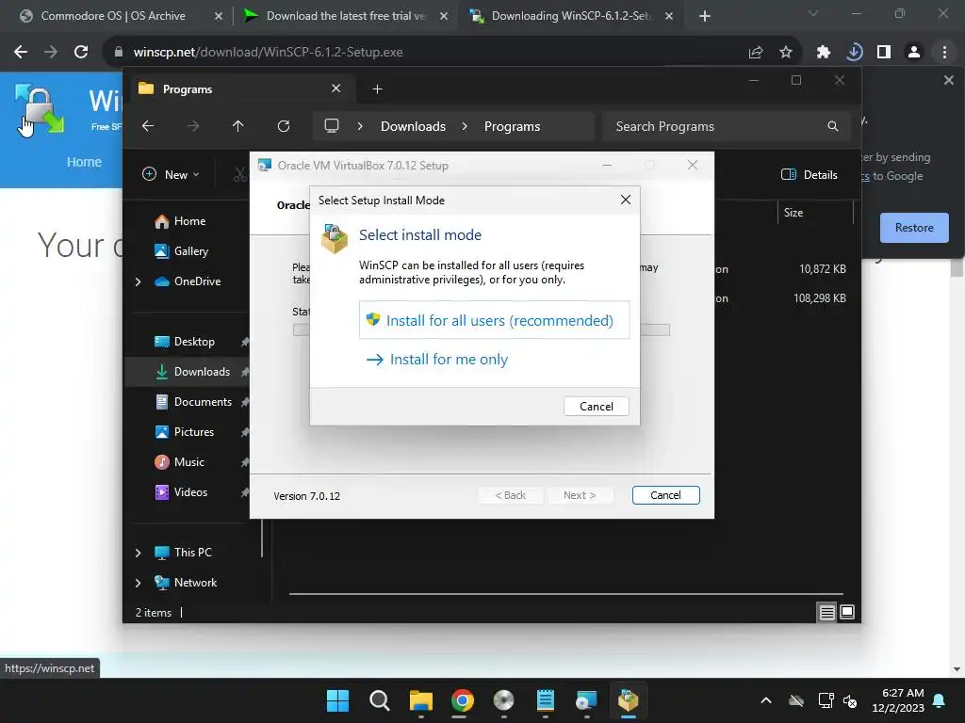
Task: Open Videos in Explorer sidebar
Action: (181, 492)
